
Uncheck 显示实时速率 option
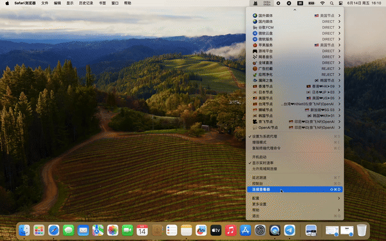tap(295, 163)
